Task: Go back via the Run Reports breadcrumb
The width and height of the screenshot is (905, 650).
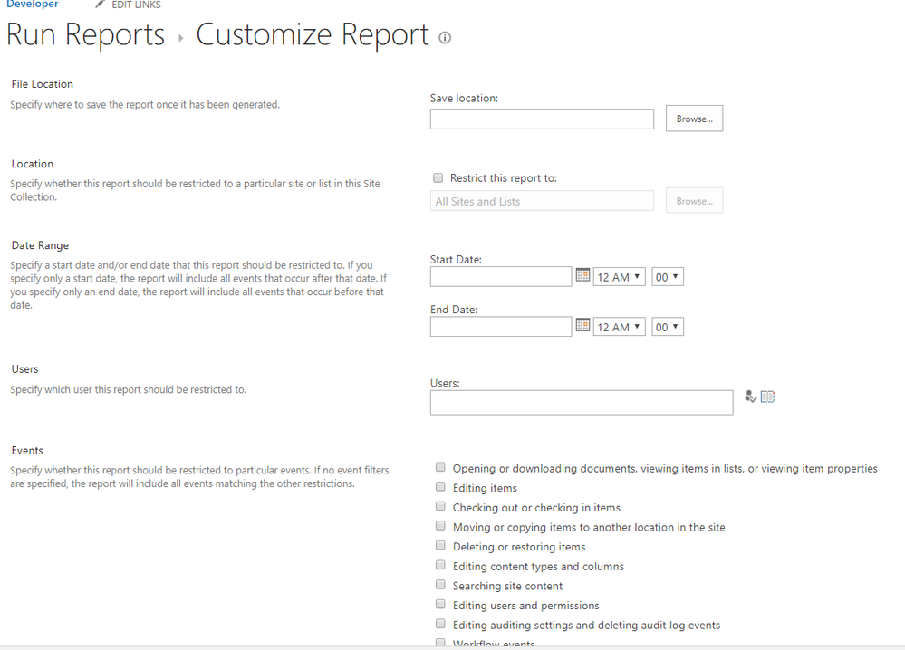Action: point(85,34)
